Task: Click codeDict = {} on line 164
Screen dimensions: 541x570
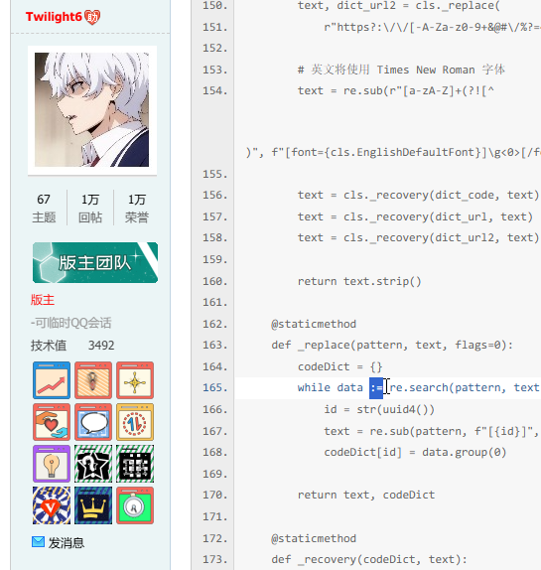Action: (x=340, y=366)
